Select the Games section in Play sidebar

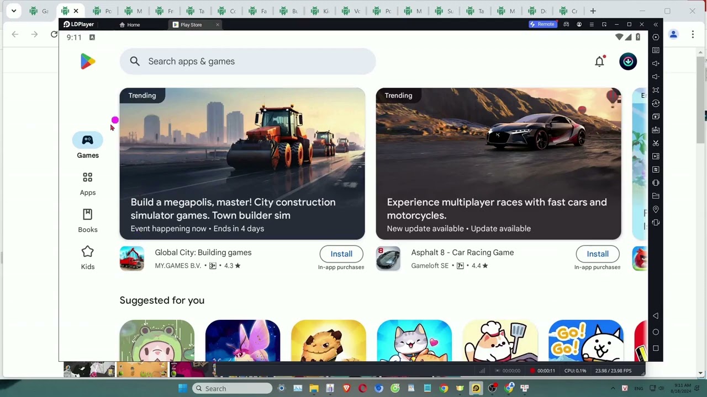tap(88, 146)
